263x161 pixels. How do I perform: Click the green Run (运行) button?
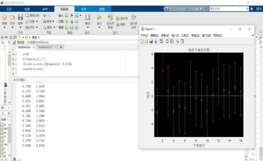pos(99,17)
